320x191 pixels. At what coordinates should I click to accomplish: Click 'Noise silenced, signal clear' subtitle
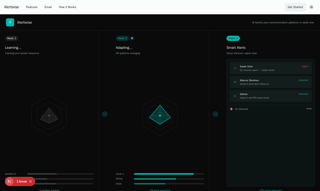(242, 53)
